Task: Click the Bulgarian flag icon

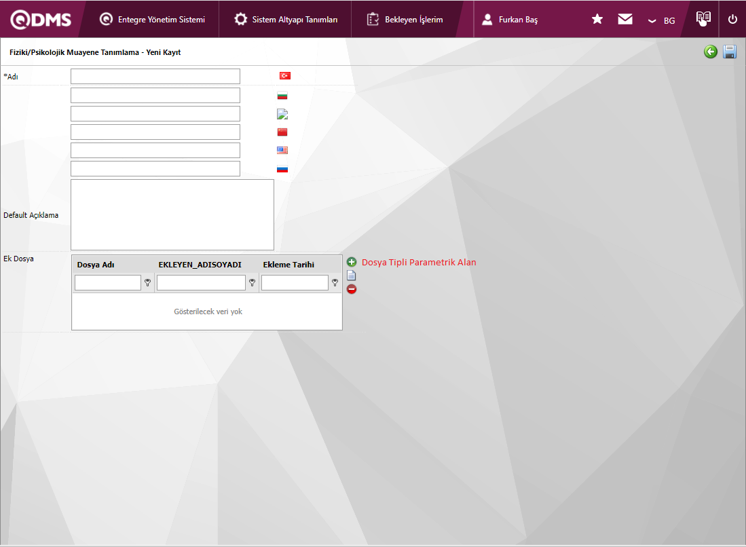Action: coord(282,96)
